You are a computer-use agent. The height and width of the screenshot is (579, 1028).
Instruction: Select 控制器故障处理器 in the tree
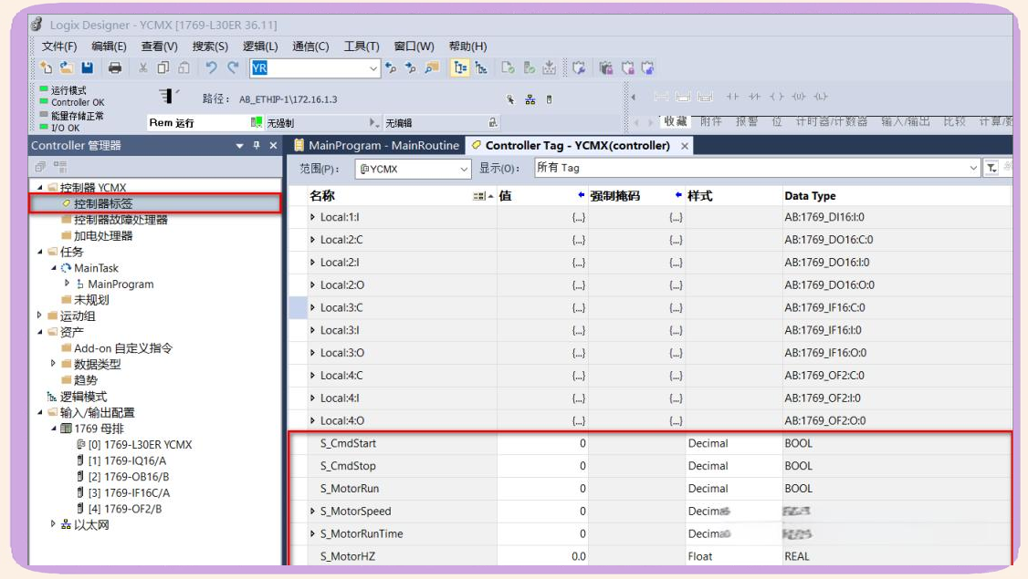121,220
